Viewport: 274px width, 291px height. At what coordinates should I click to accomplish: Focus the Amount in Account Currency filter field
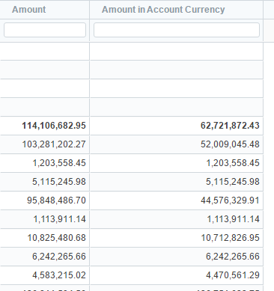click(177, 30)
